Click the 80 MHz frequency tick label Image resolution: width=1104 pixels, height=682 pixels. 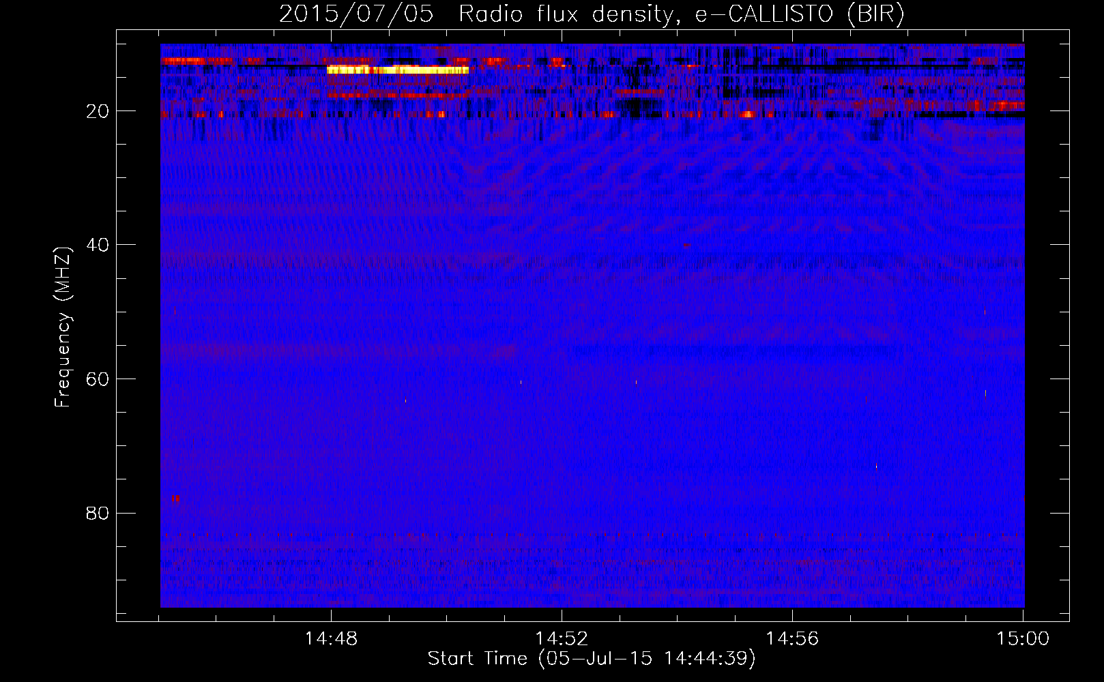click(98, 513)
